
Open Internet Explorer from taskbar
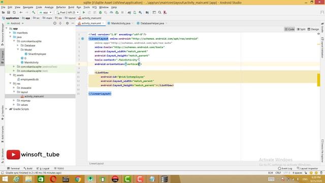coord(16,179)
